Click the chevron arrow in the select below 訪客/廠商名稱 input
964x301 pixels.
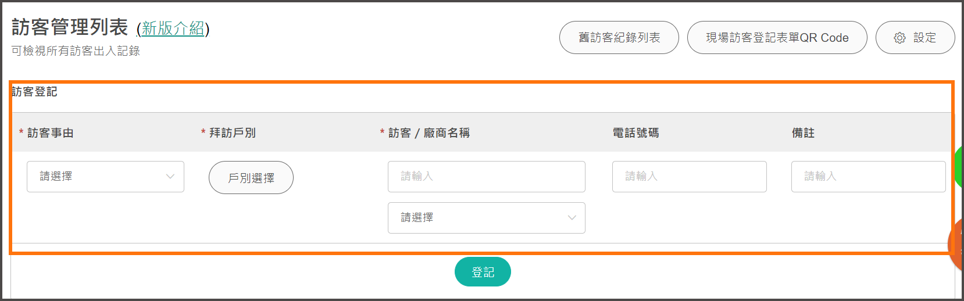(x=572, y=218)
